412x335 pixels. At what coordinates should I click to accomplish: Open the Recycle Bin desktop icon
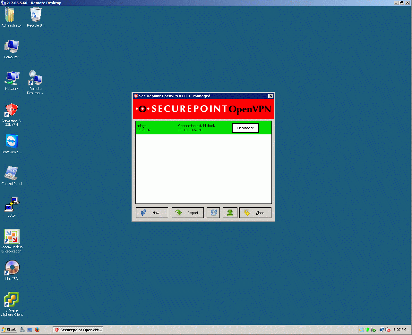click(x=36, y=17)
